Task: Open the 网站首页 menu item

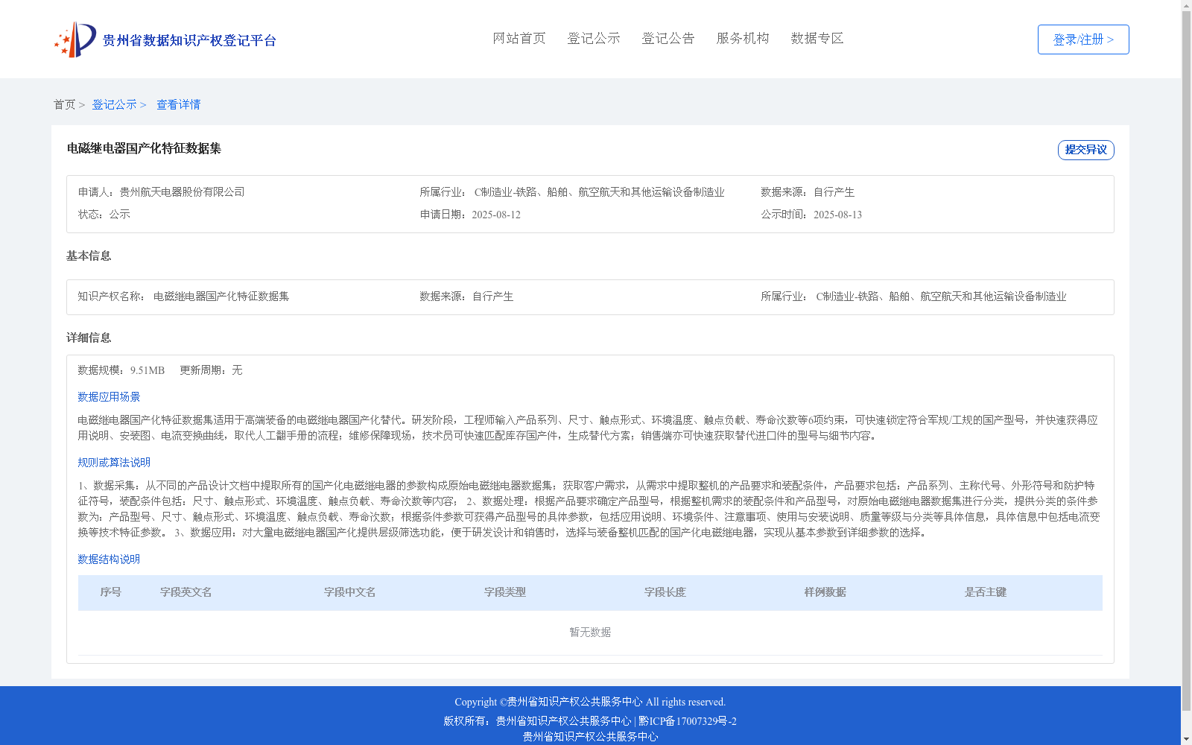Action: (519, 39)
